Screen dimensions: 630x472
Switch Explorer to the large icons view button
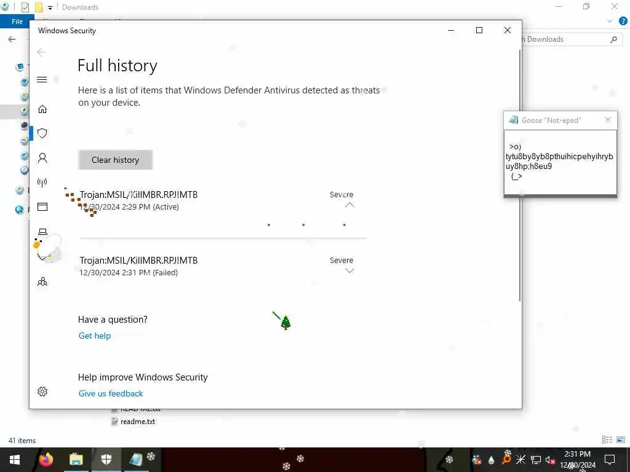pos(621,440)
